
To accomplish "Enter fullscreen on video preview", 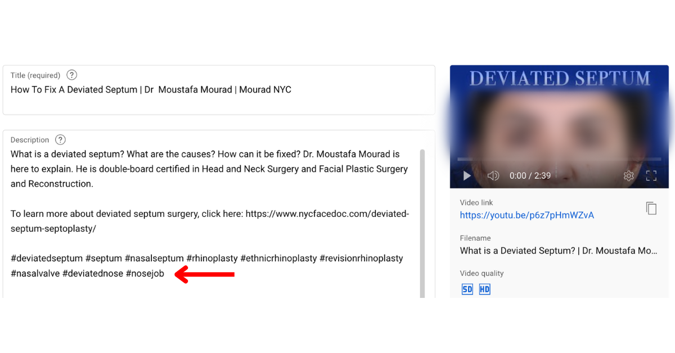I will coord(651,176).
